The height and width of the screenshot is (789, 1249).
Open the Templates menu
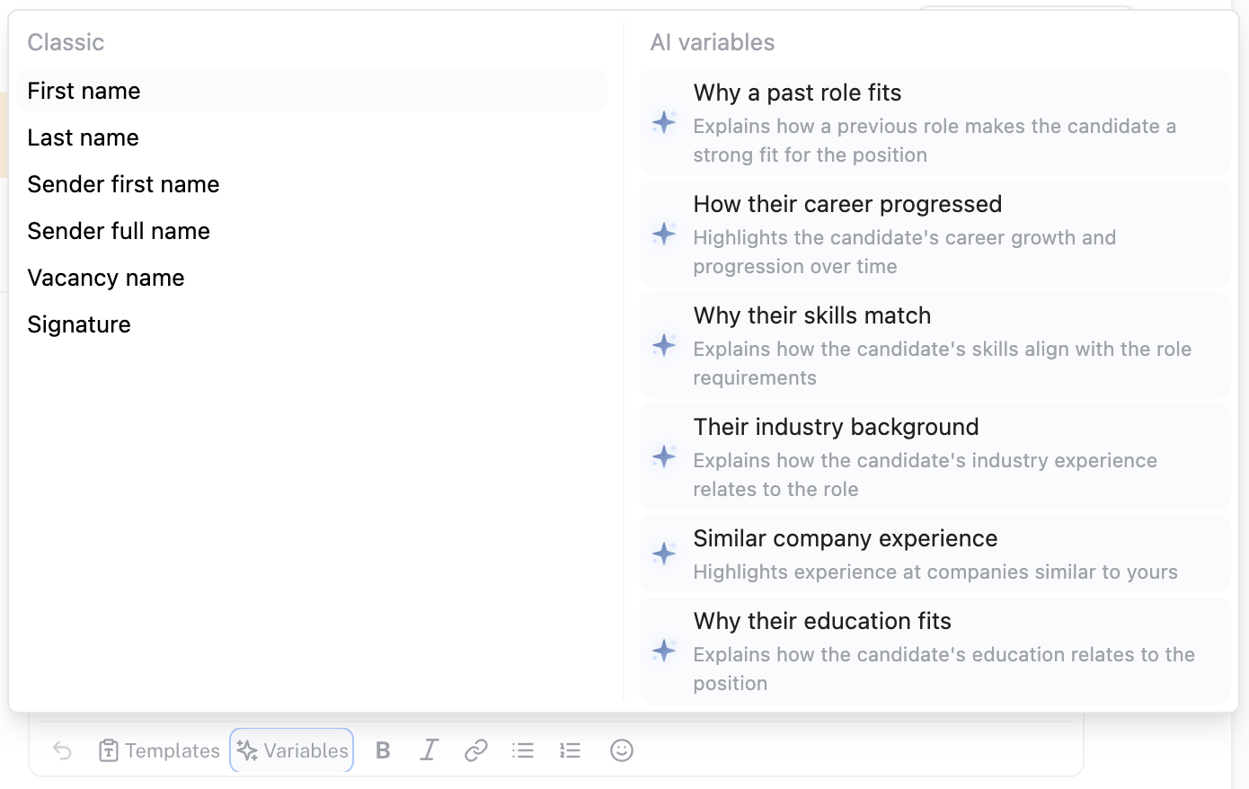pos(159,750)
